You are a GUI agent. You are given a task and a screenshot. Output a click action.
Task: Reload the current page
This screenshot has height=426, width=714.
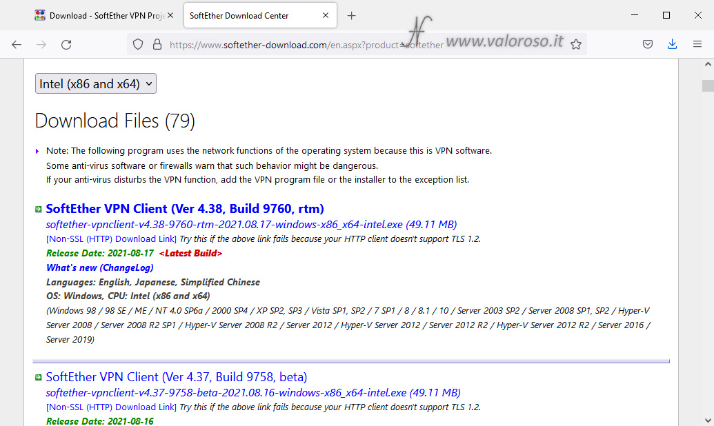point(66,45)
